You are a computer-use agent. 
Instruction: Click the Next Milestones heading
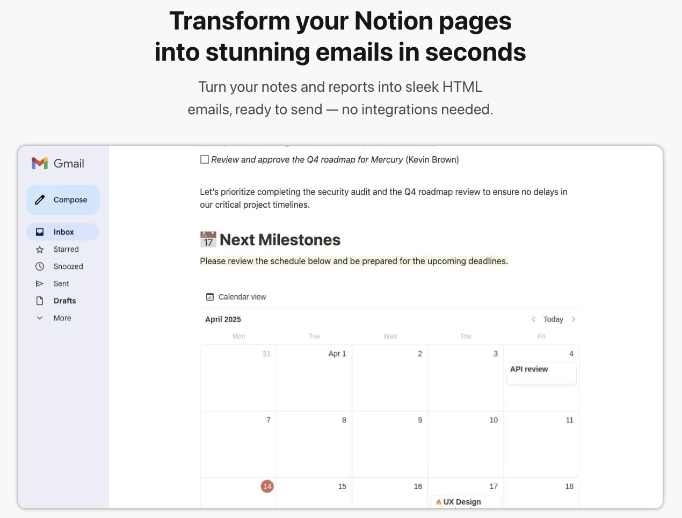coord(280,239)
